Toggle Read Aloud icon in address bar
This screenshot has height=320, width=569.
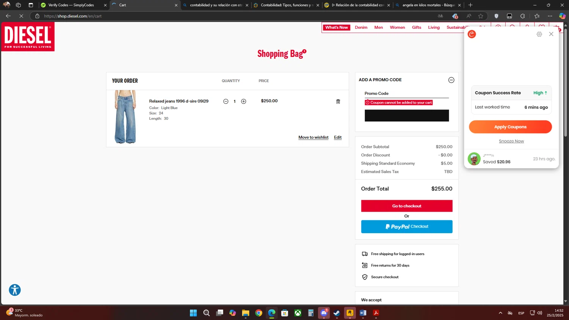[x=469, y=16]
